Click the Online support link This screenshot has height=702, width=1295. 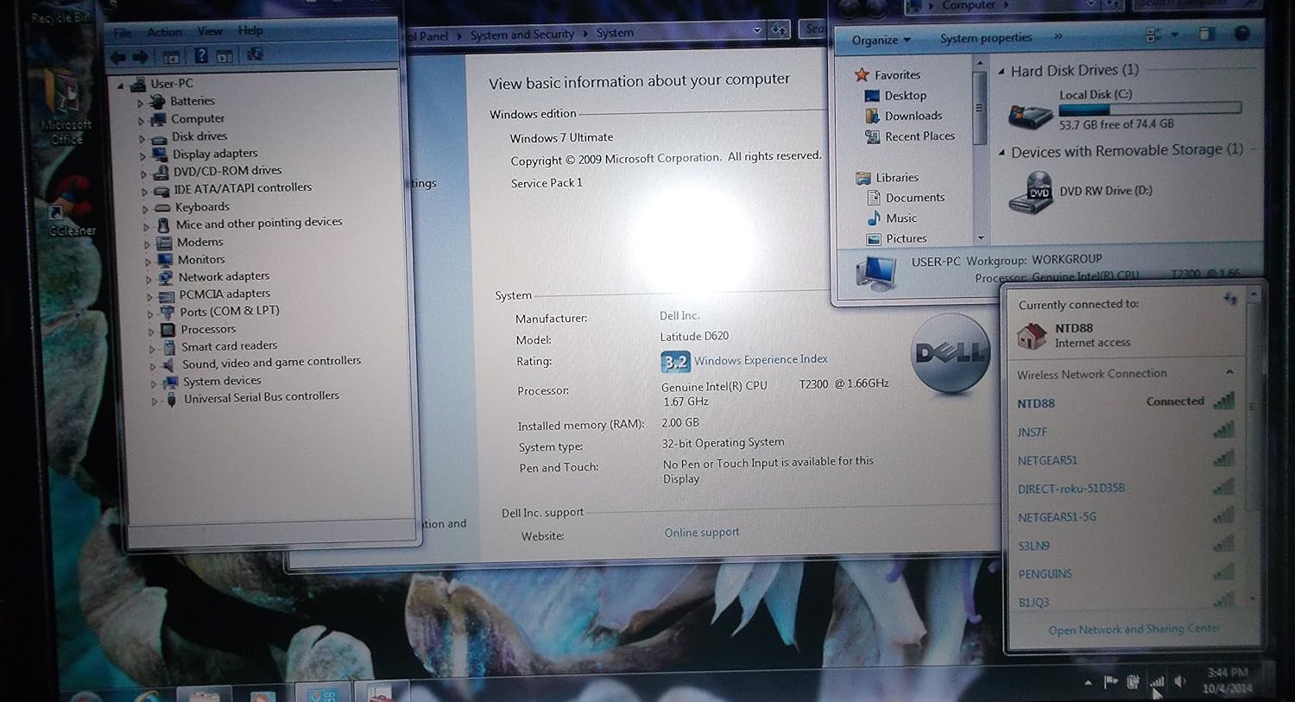coord(702,533)
